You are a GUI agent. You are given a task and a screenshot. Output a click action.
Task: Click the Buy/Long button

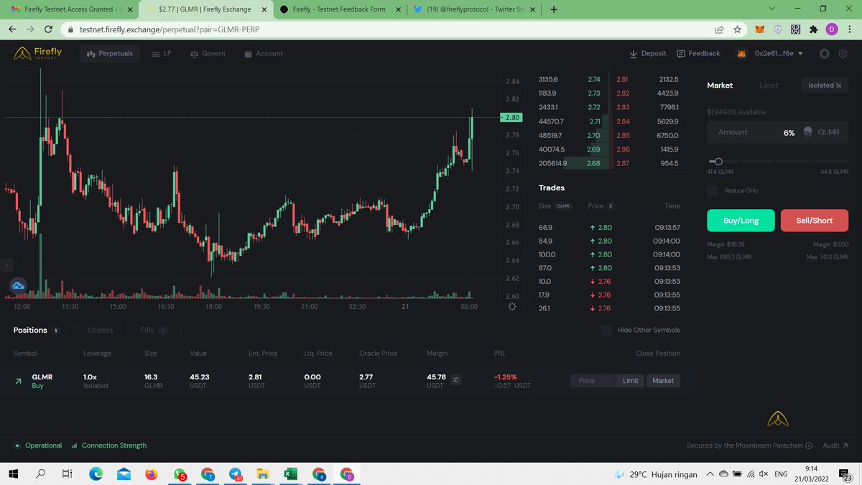point(741,221)
